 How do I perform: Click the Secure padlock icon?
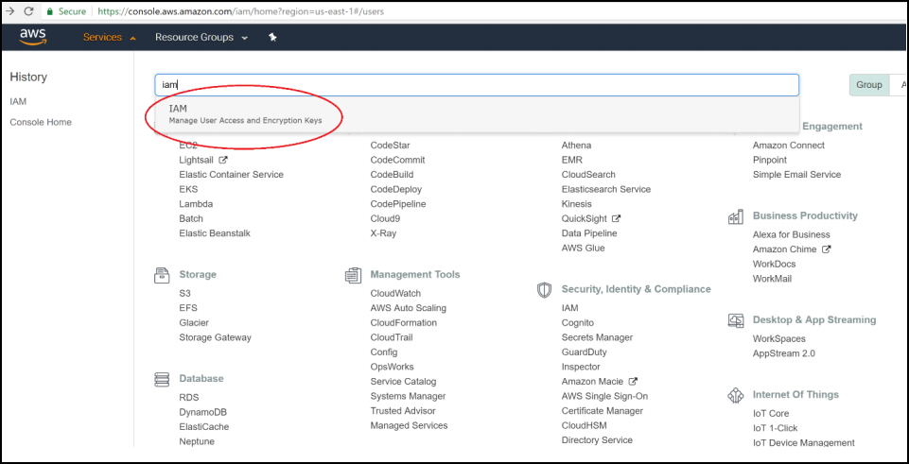point(50,11)
